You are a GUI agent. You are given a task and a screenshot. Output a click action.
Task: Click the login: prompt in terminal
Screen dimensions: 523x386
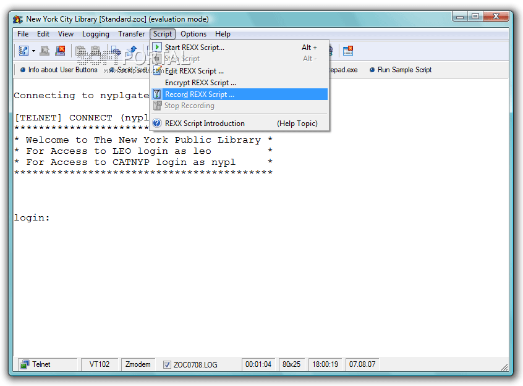32,217
